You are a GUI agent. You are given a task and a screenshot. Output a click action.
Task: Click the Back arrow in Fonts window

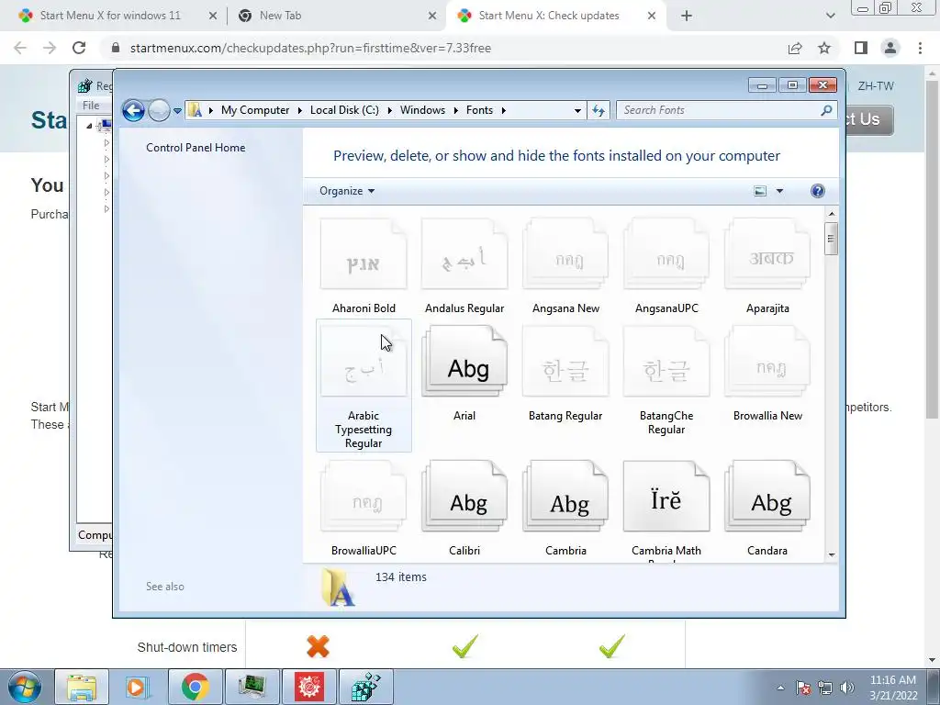coord(133,110)
